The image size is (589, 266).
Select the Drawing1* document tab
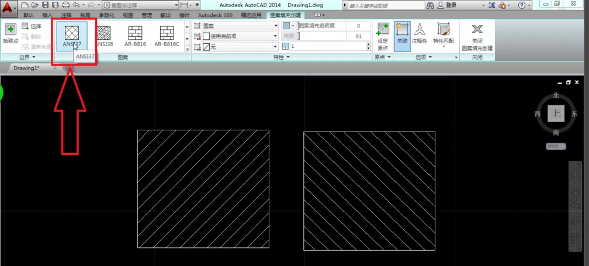click(26, 68)
